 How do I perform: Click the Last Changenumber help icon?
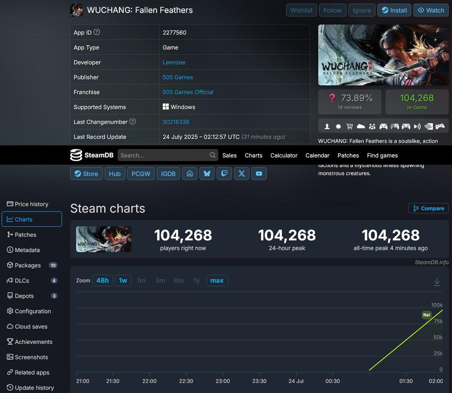point(133,122)
